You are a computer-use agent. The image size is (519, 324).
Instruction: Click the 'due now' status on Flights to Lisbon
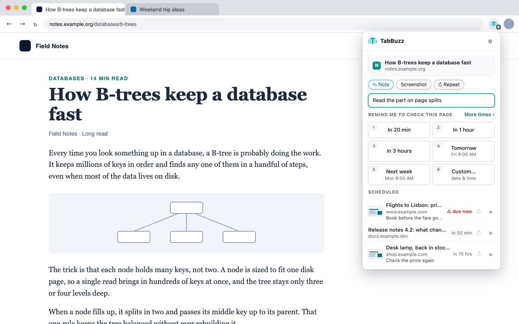[x=459, y=211]
